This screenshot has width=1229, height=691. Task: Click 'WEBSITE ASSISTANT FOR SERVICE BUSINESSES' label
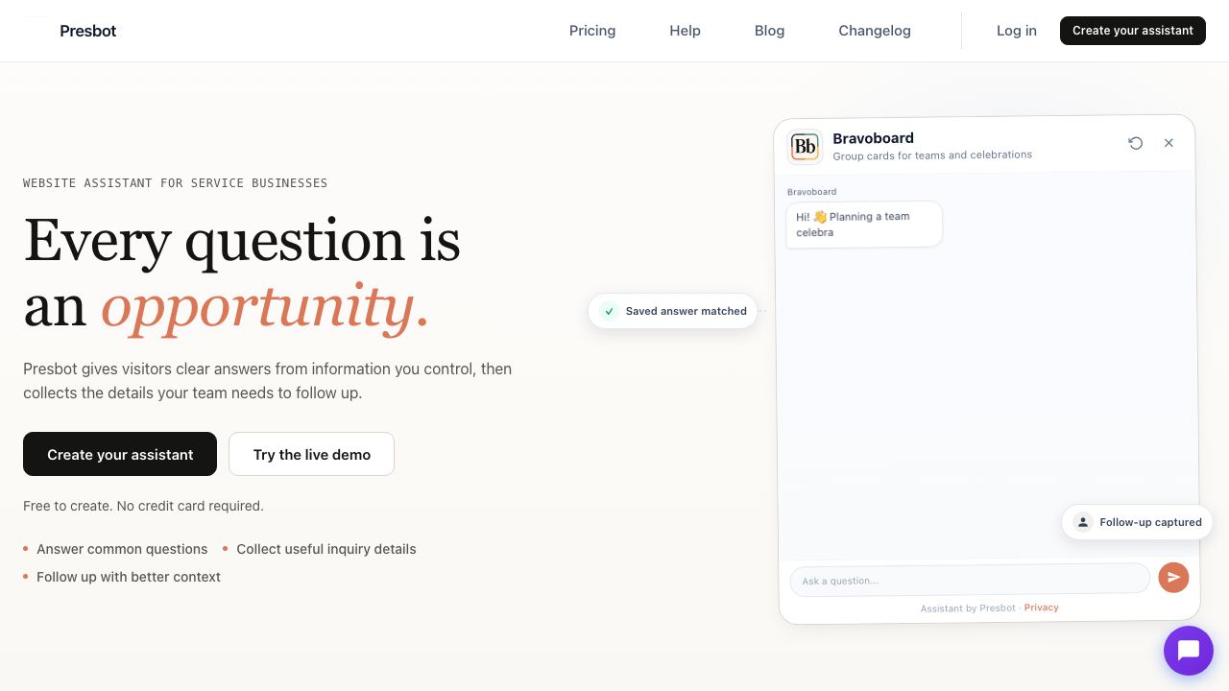(176, 182)
